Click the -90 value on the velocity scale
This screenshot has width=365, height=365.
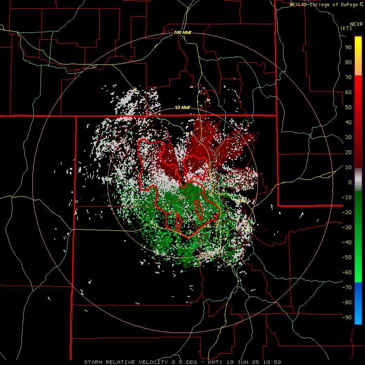(347, 318)
